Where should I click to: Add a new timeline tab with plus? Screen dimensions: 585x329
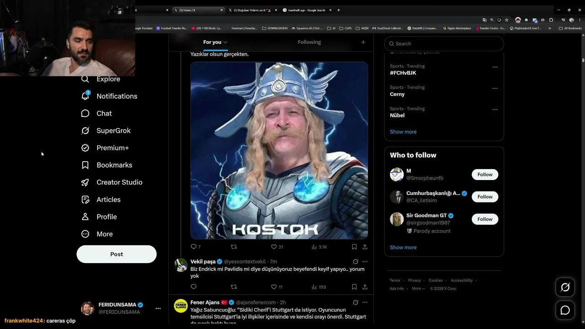click(363, 42)
